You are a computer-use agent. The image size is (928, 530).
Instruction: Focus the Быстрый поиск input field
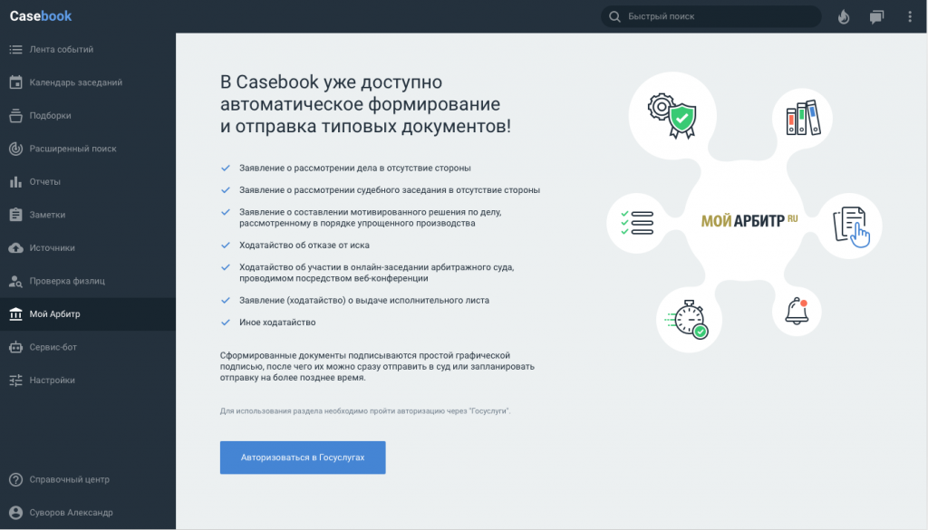(x=710, y=16)
